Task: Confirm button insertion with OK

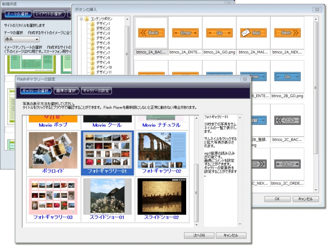Action: (278, 199)
